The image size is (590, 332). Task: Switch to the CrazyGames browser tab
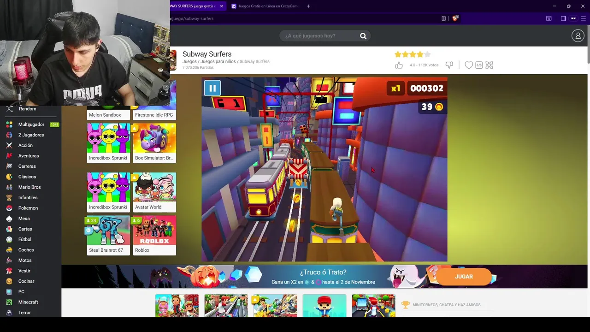coord(265,6)
